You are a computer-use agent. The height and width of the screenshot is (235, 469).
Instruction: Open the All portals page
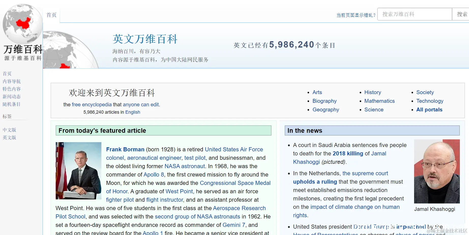(x=429, y=109)
